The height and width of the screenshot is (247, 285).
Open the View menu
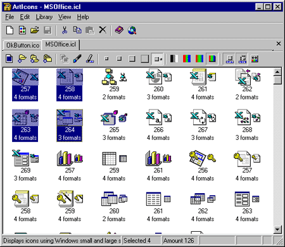[x=65, y=17]
